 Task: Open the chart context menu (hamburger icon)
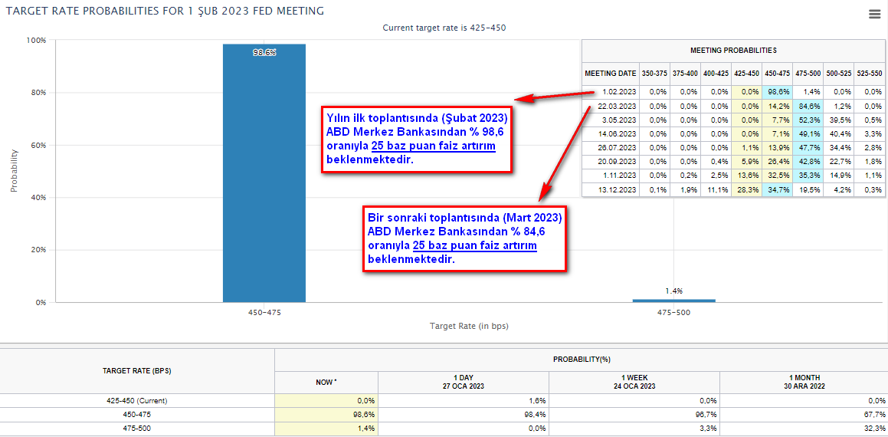(874, 15)
